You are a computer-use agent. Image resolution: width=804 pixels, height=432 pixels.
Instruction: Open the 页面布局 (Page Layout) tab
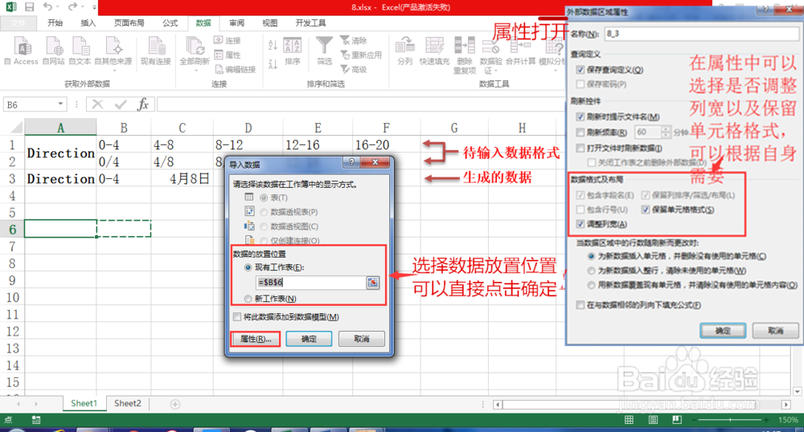coord(129,23)
